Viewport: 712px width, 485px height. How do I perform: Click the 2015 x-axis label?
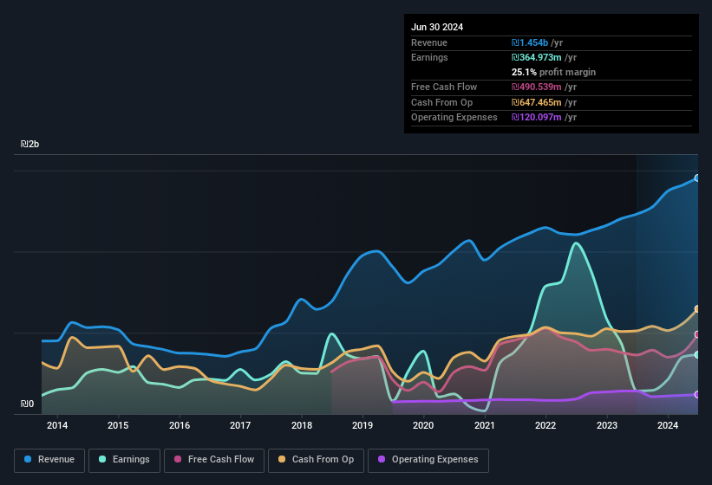pos(118,425)
